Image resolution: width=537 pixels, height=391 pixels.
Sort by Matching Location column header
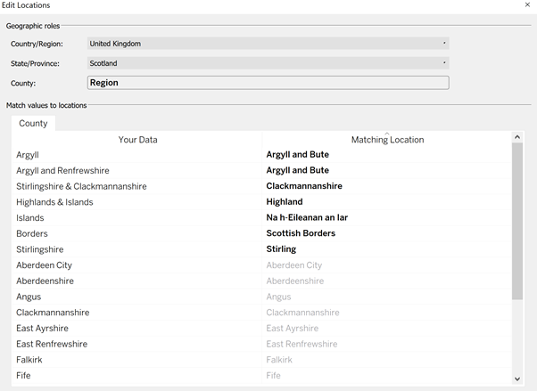pyautogui.click(x=387, y=140)
